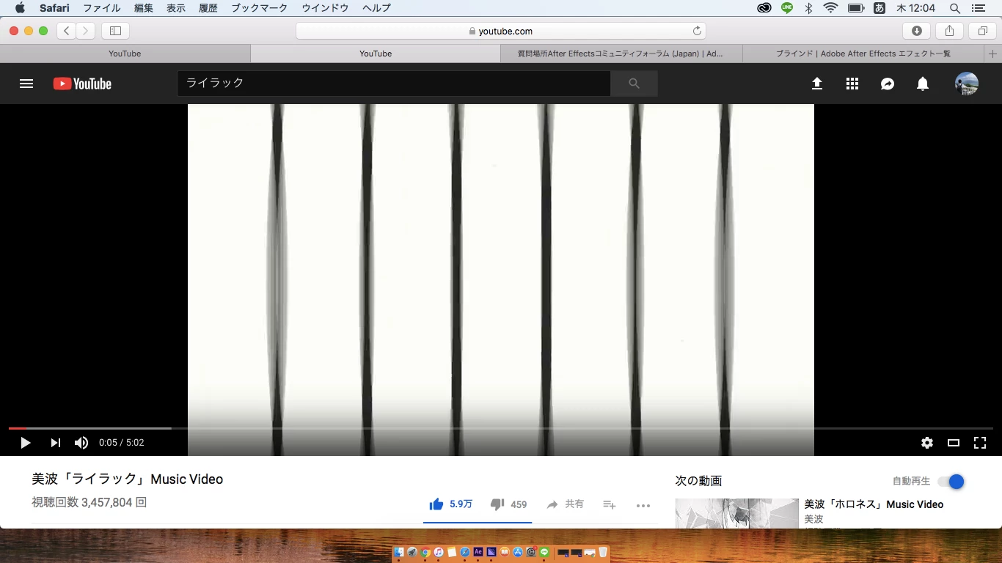
Task: Show Safari downloads
Action: coord(917,31)
